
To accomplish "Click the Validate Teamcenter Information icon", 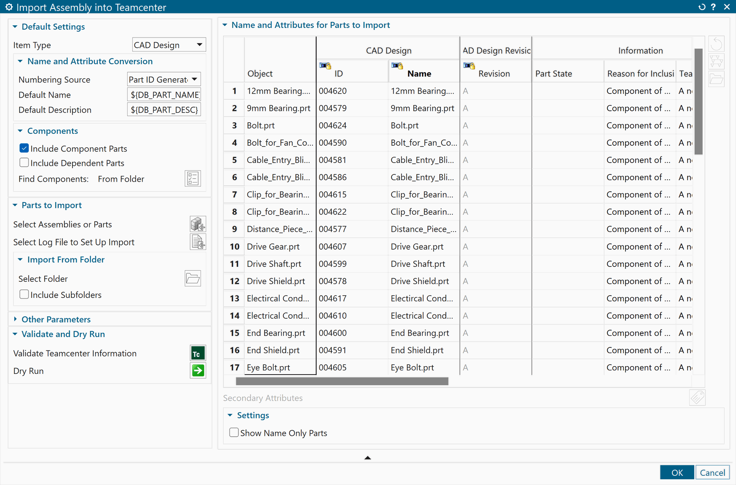I will coord(198,353).
